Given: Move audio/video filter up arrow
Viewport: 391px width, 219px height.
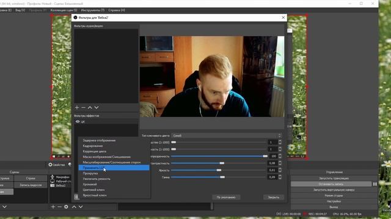Looking at the screenshot, I should (90, 108).
